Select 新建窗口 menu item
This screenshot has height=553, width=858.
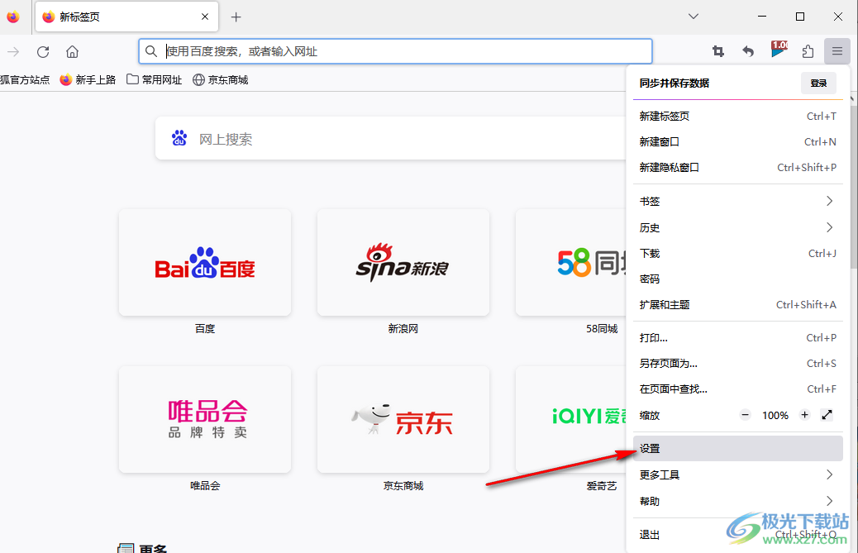coord(737,141)
